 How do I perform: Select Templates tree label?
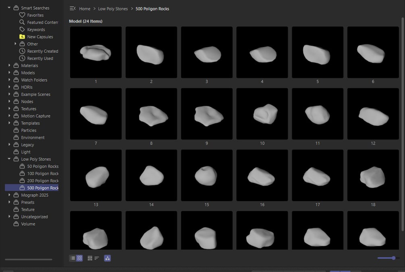[31, 123]
